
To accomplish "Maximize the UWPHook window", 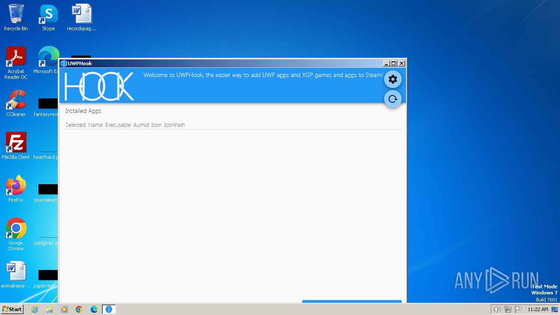I will pos(394,63).
